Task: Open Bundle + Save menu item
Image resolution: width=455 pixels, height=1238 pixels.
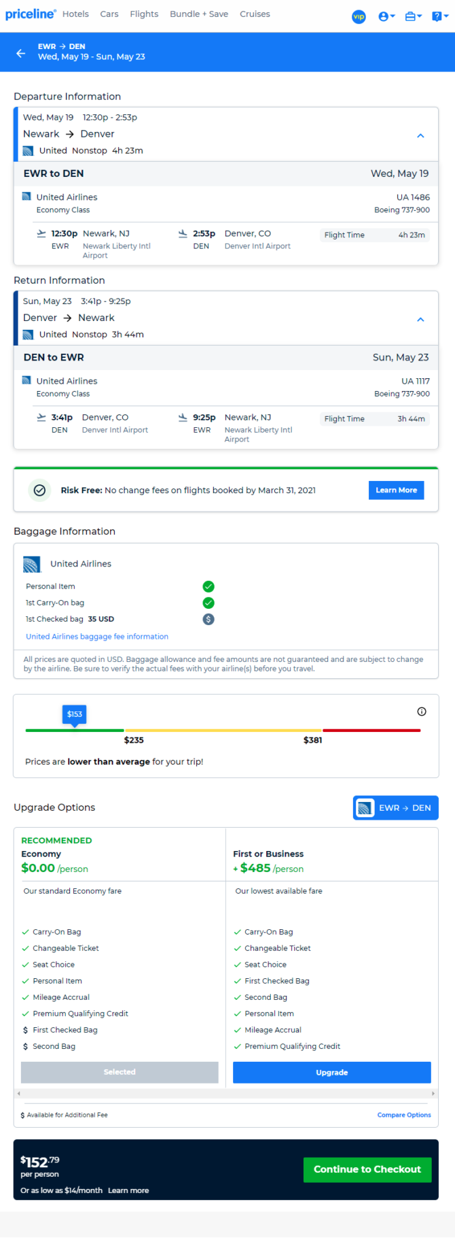Action: 199,14
